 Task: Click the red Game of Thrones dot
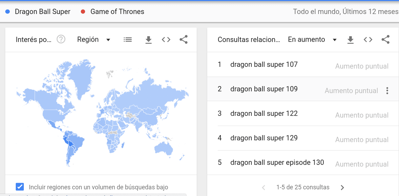[x=83, y=12]
